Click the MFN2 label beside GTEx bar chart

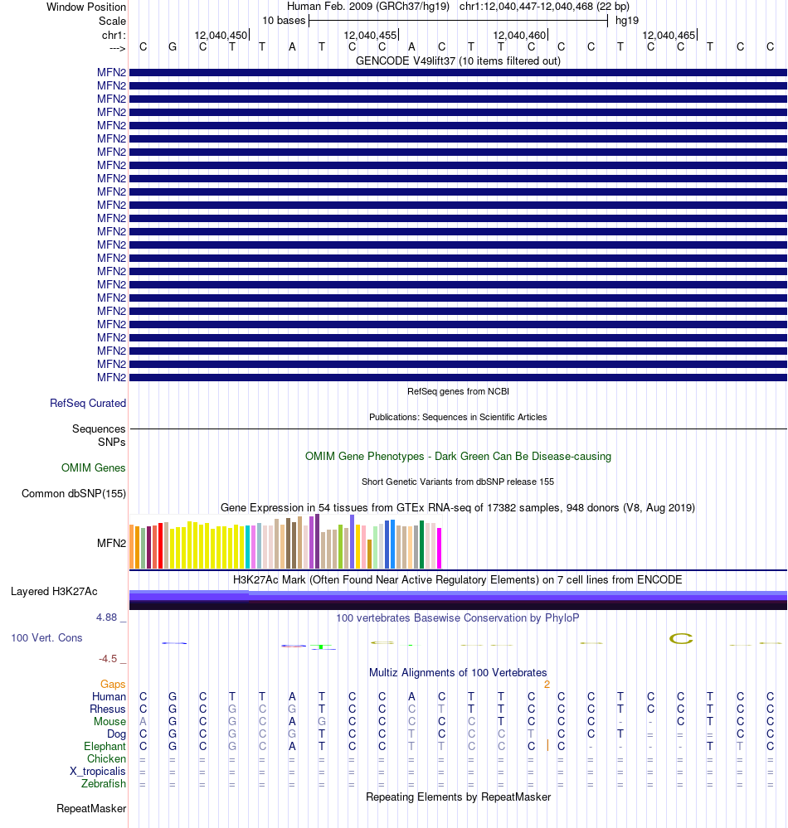click(111, 543)
